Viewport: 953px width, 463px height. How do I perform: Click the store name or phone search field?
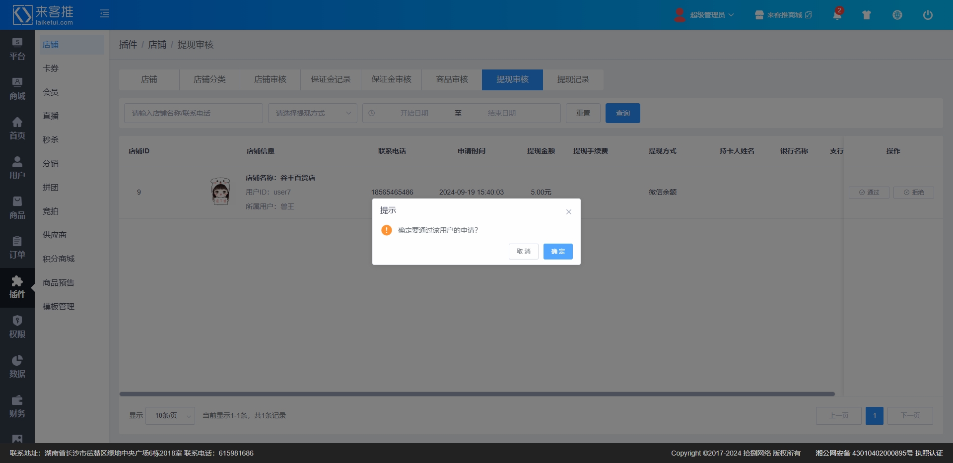[193, 113]
